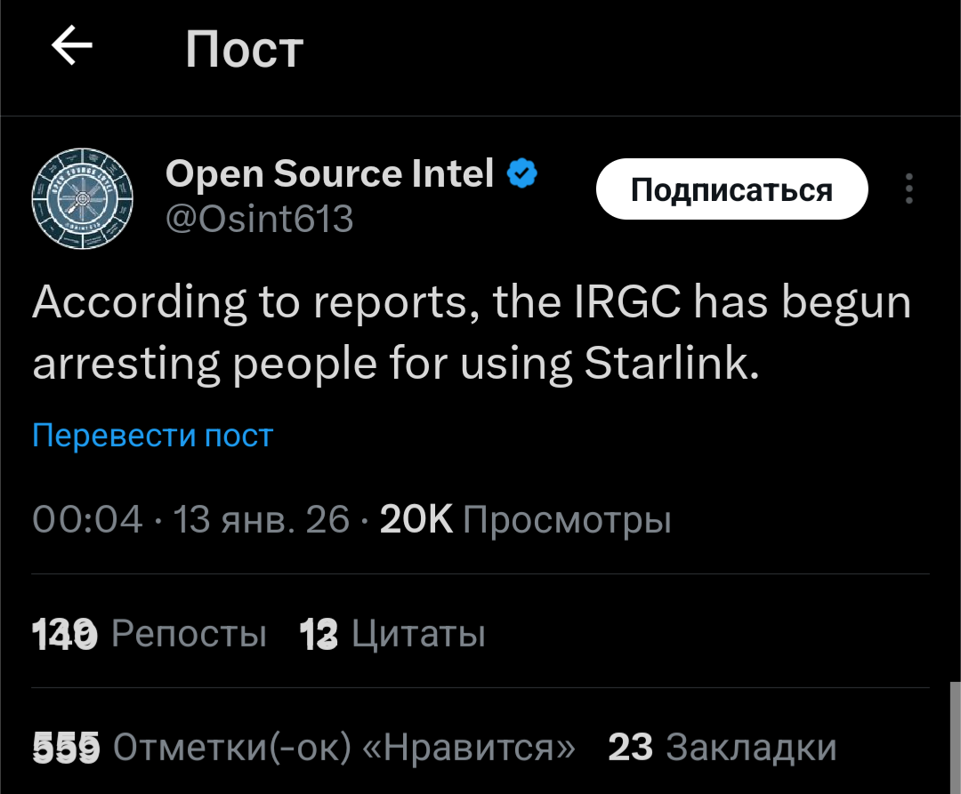Open the Open Source Intel profile avatar
Viewport: 961px width, 794px height.
pyautogui.click(x=82, y=197)
